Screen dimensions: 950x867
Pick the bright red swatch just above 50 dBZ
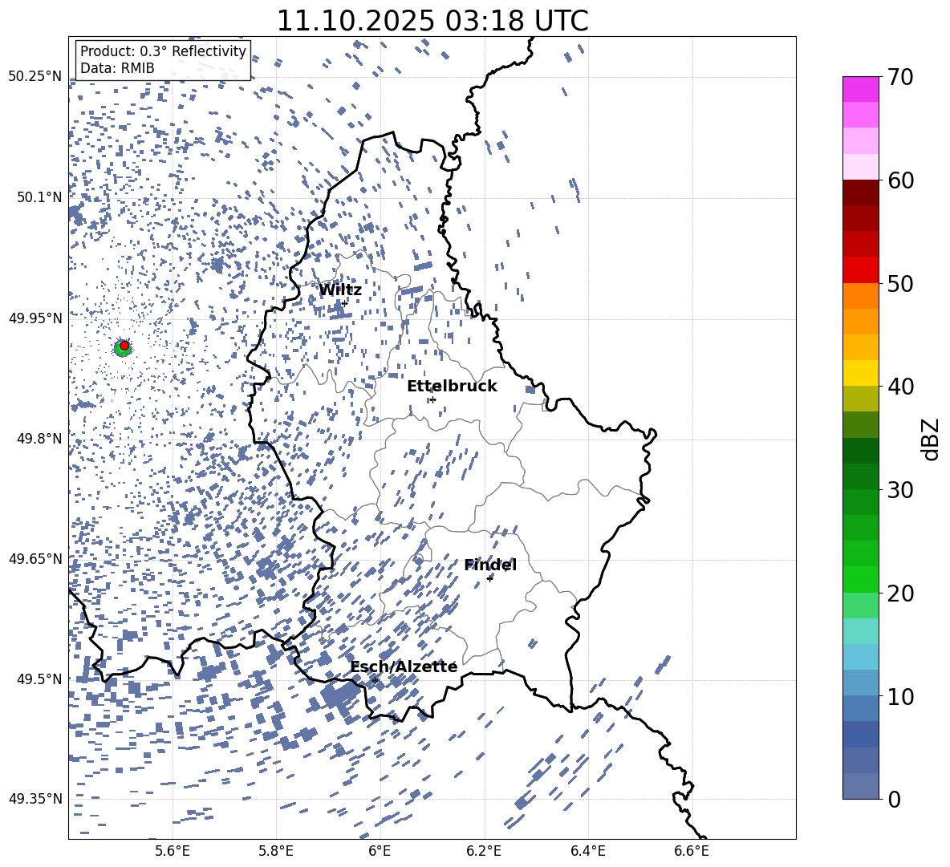860,270
